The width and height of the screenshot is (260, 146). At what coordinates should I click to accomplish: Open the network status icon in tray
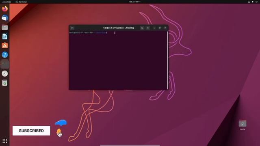249,2
